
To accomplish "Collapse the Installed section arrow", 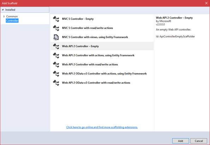I will [3, 10].
